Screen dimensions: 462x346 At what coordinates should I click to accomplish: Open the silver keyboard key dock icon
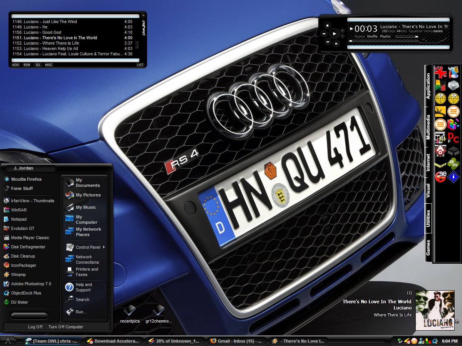(454, 85)
